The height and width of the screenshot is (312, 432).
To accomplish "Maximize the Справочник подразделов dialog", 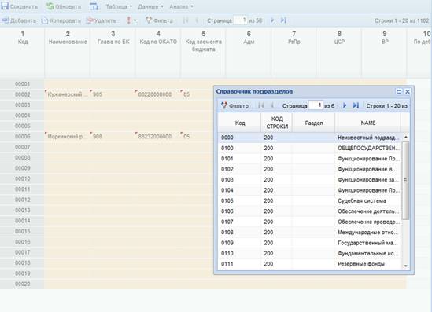I will tap(399, 92).
